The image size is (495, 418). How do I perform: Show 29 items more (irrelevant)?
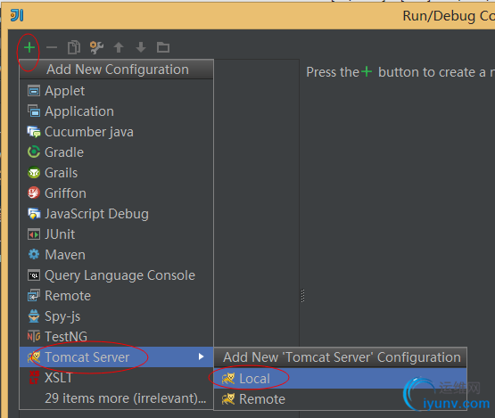[x=117, y=398]
